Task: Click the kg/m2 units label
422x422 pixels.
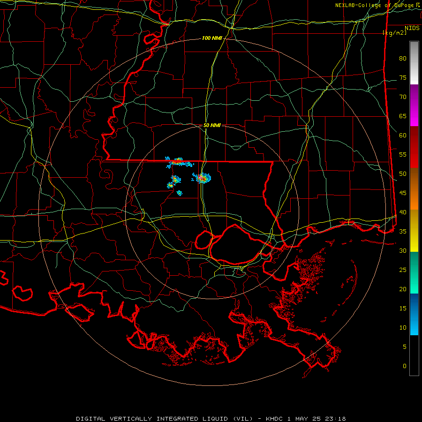Action: [395, 33]
